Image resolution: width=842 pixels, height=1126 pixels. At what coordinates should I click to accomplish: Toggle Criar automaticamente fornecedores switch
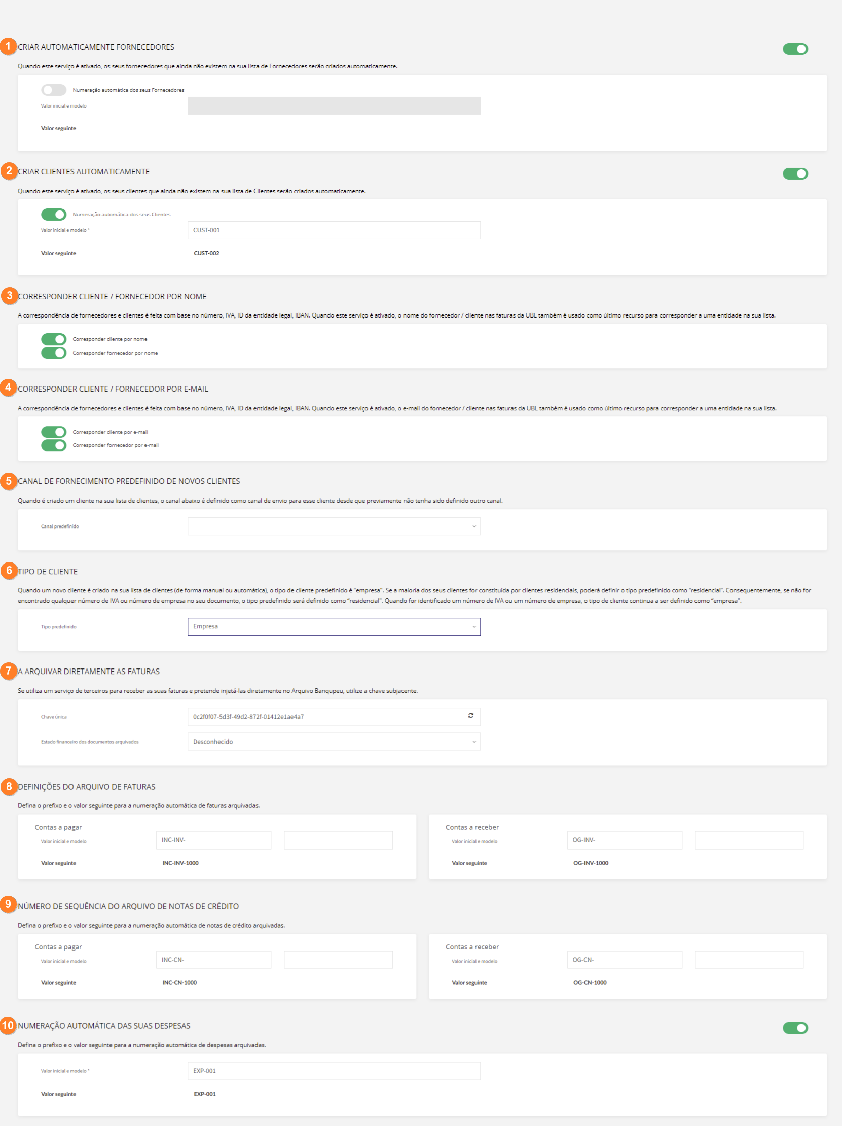pos(795,49)
